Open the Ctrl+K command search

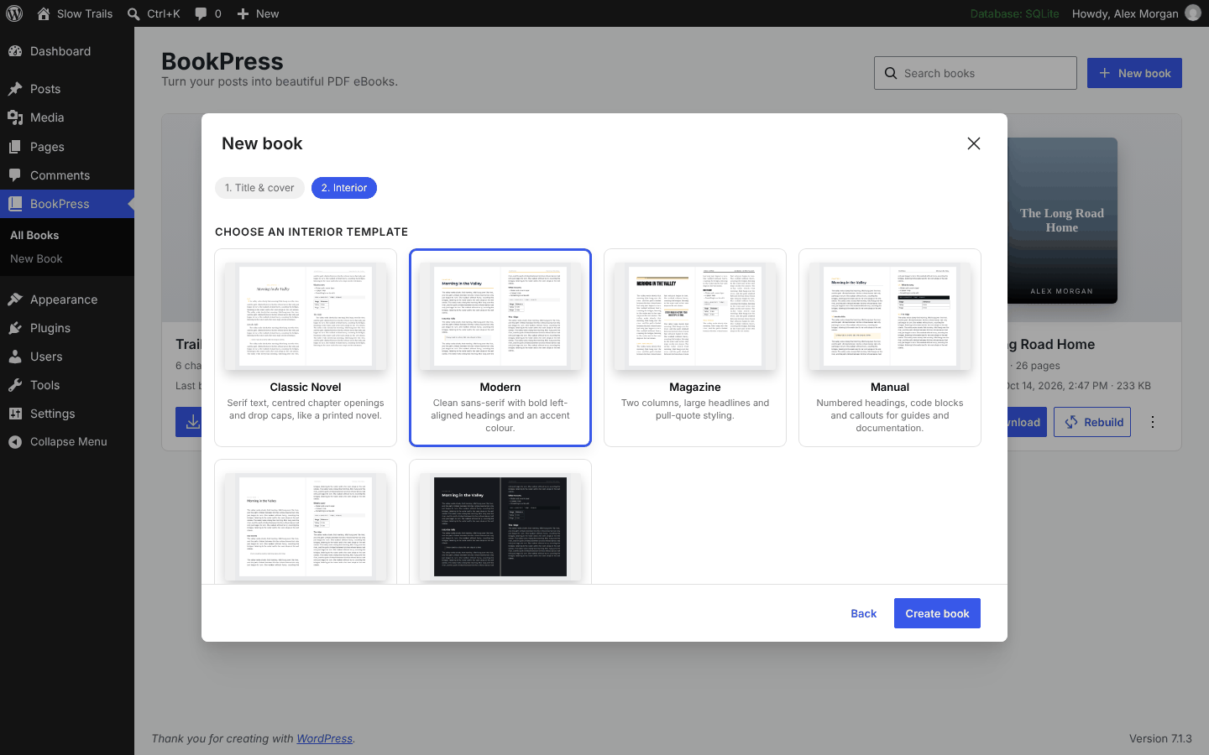[x=154, y=13]
